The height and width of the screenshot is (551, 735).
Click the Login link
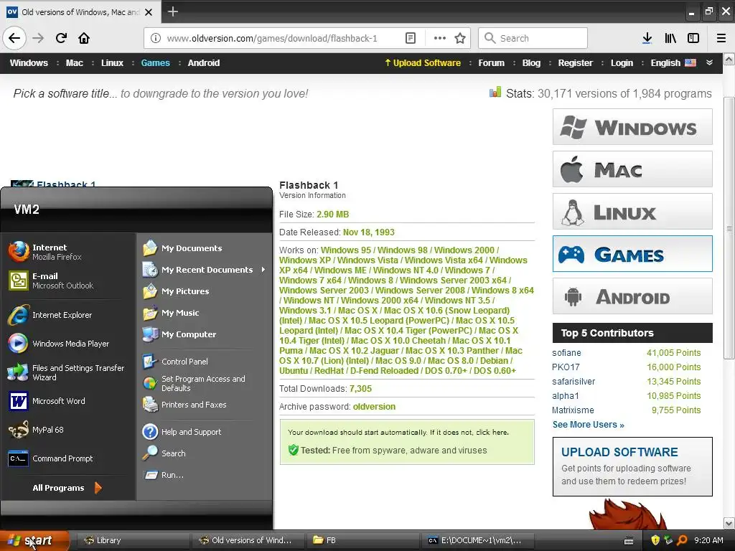coord(622,63)
